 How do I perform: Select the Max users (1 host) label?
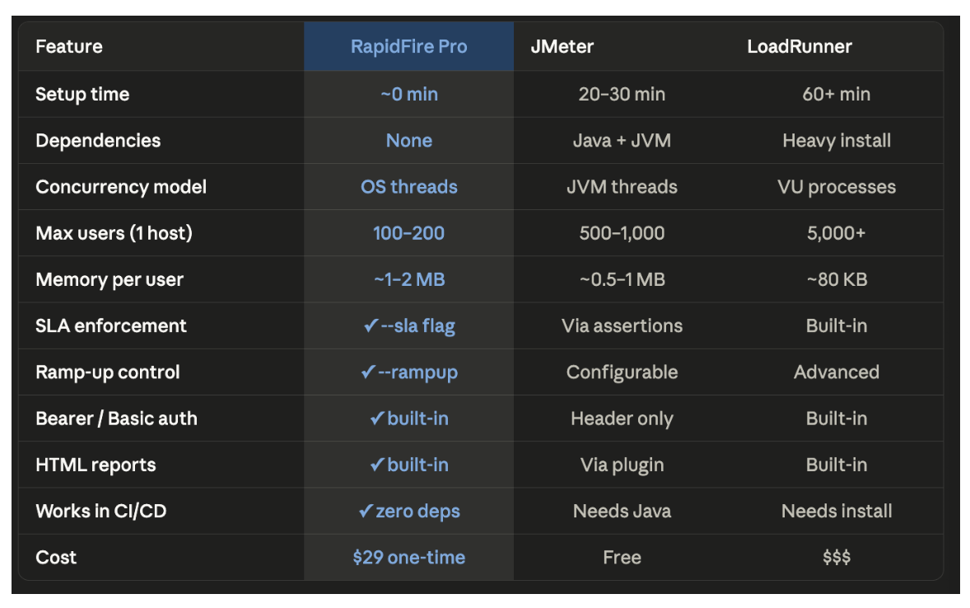point(114,233)
